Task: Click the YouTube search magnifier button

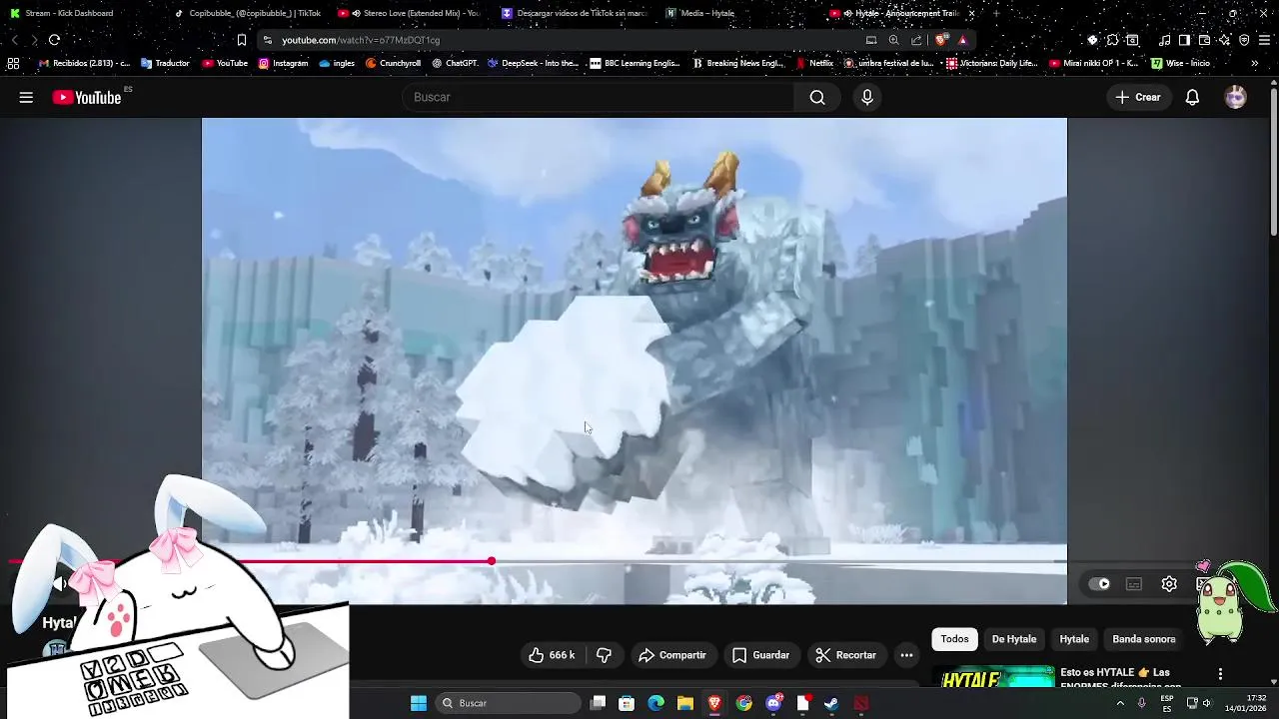Action: [x=817, y=97]
